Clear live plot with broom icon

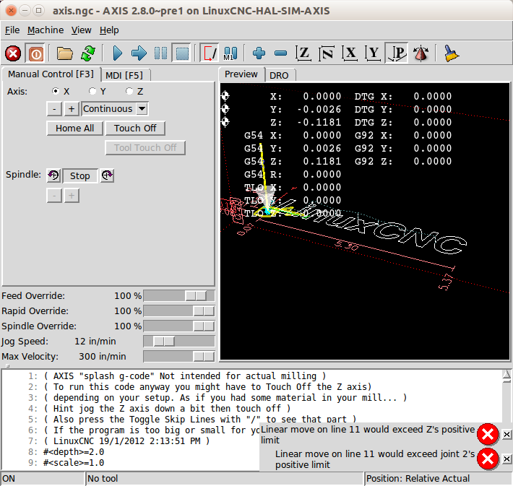(451, 53)
